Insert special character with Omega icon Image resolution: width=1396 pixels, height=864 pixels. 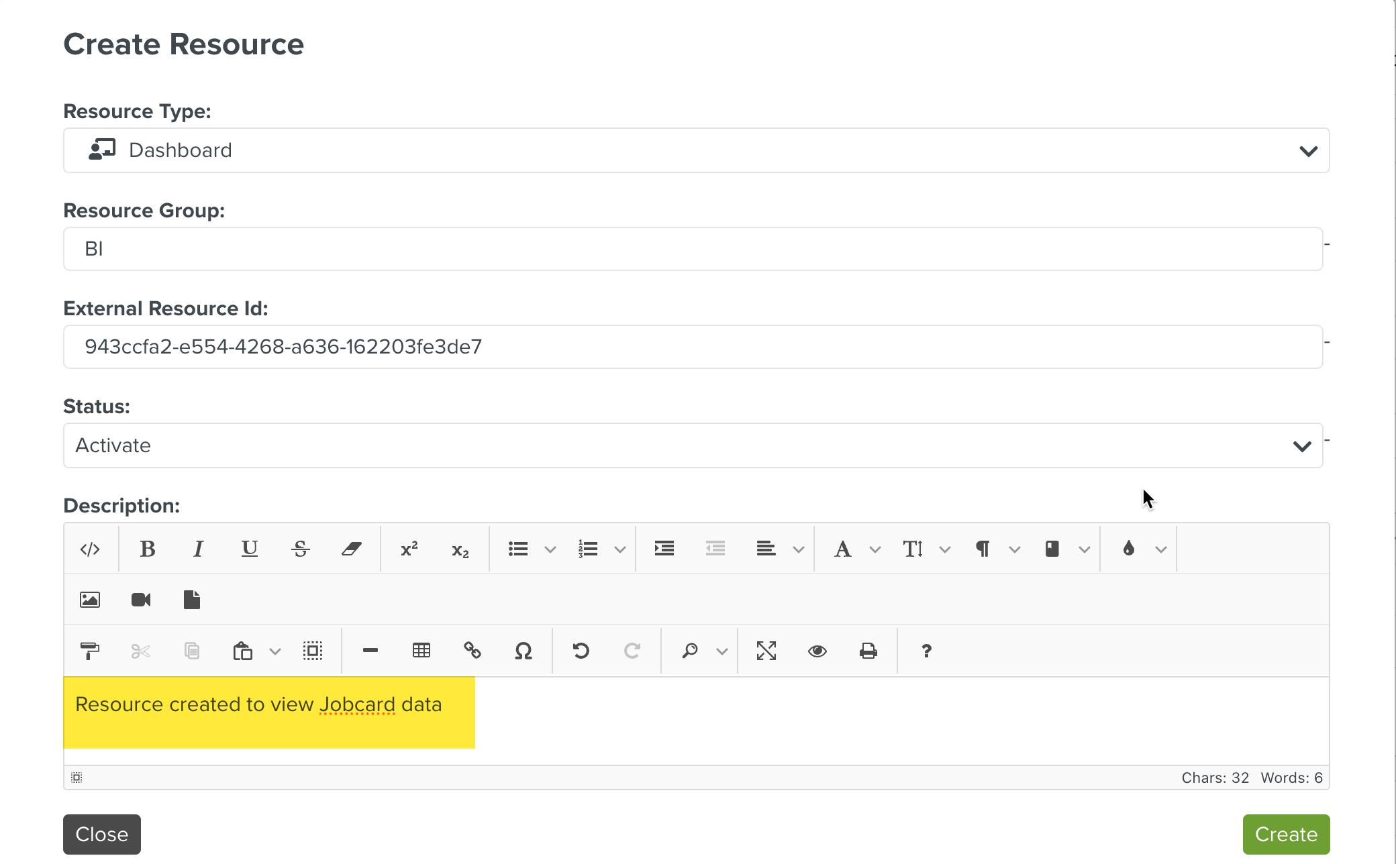coord(523,651)
